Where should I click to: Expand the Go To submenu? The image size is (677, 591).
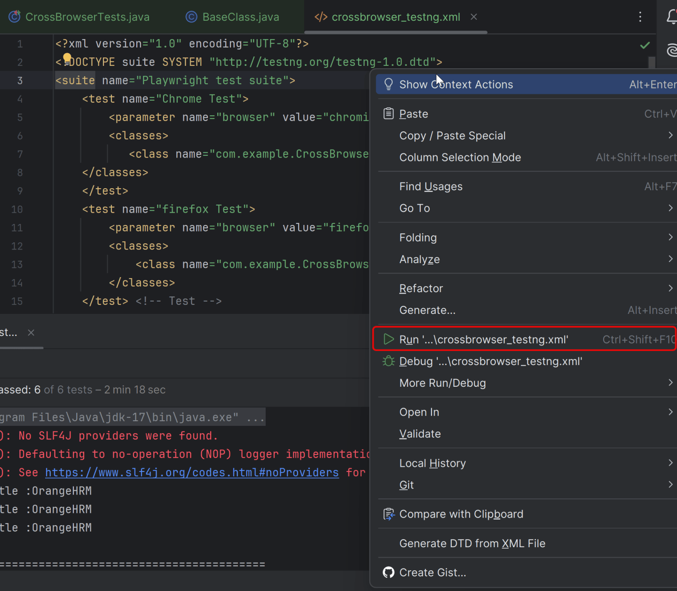point(670,208)
